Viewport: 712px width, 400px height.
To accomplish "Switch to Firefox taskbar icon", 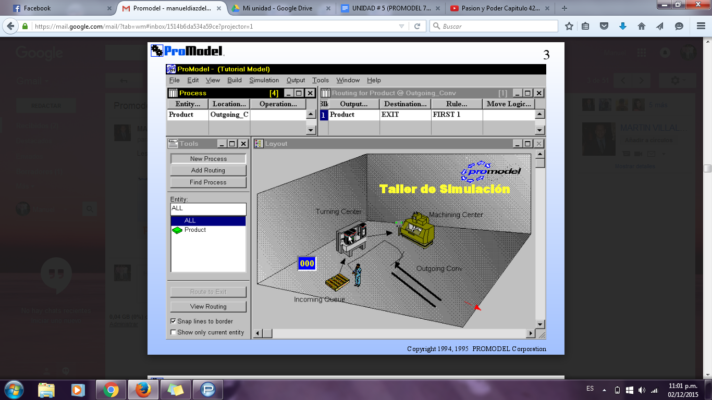I will [x=143, y=390].
